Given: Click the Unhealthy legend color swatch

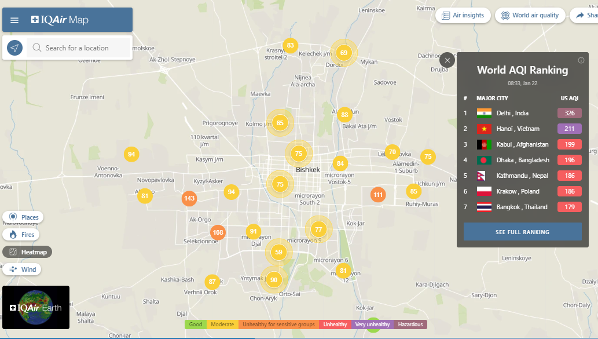Looking at the screenshot, I should click(335, 325).
